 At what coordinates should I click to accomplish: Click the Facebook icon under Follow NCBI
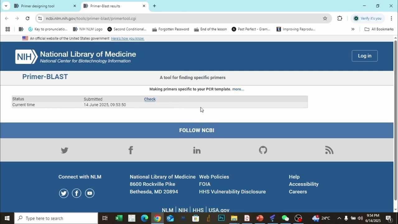131,150
